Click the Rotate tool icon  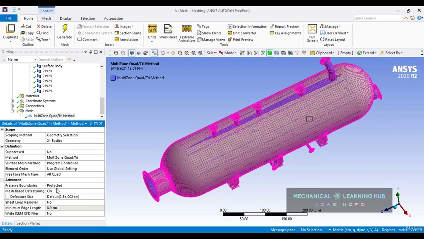(x=163, y=53)
